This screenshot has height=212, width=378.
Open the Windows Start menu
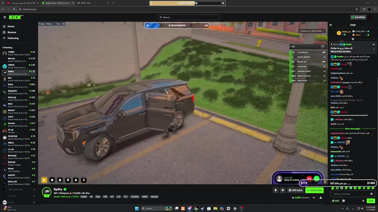point(137,208)
